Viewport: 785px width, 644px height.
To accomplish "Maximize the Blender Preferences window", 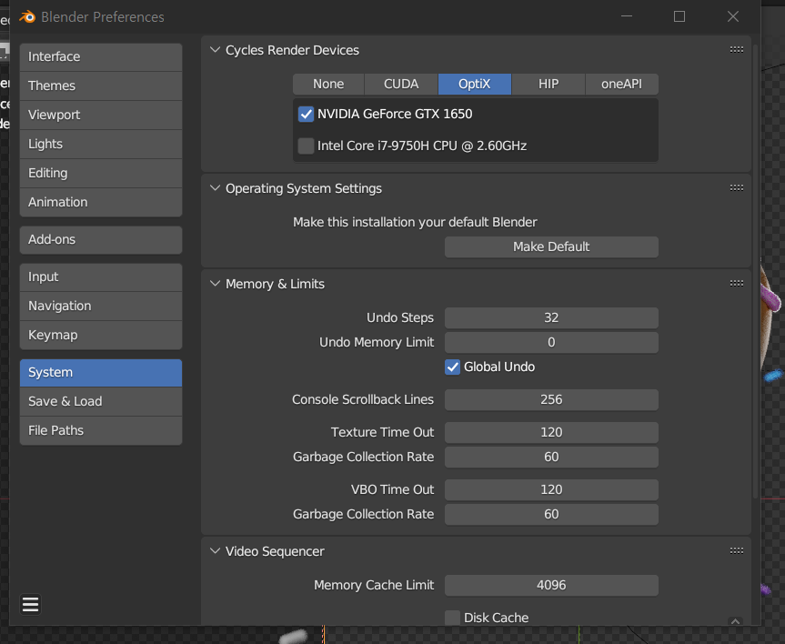I will 679,16.
